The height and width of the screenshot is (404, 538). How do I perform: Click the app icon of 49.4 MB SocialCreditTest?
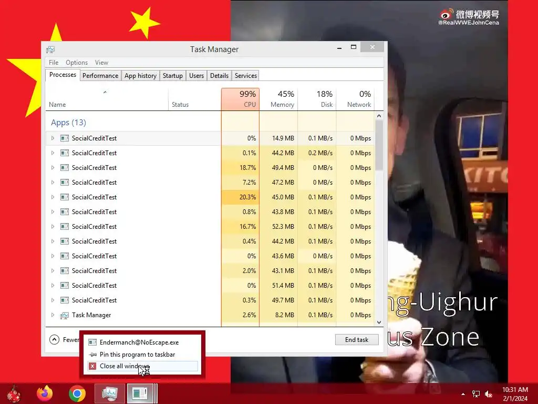tap(65, 168)
